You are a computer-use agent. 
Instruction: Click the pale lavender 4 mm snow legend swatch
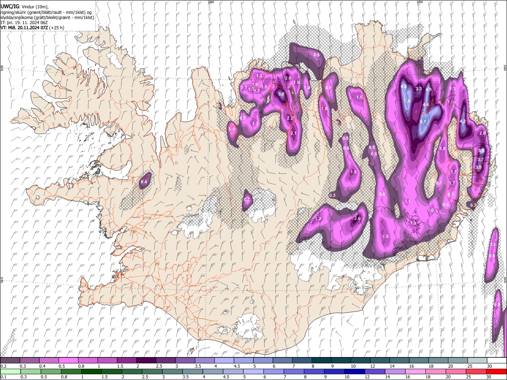tap(223, 361)
